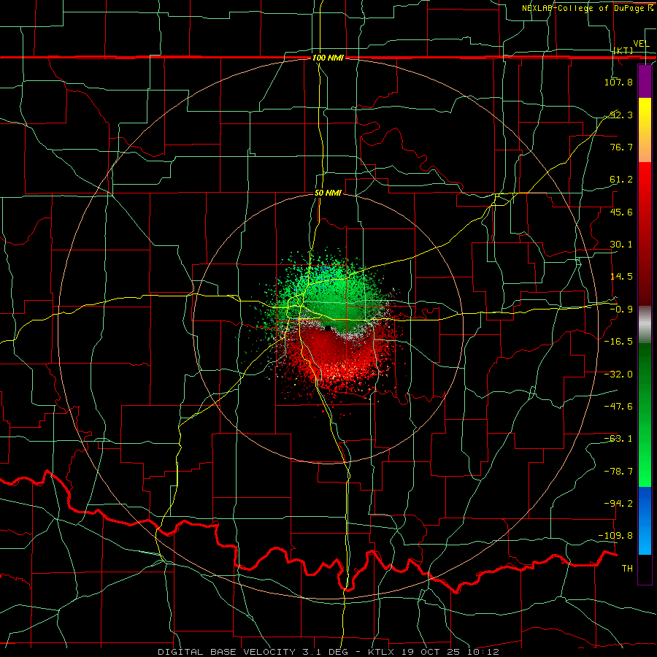Click the 100 NMI range ring label
657x657 pixels.
click(328, 58)
